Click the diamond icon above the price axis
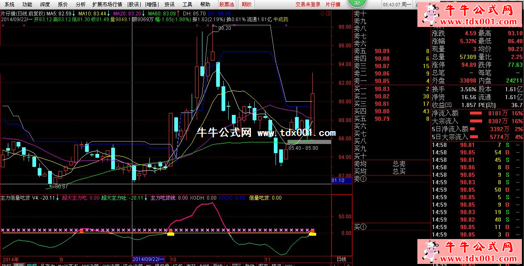 pyautogui.click(x=323, y=13)
